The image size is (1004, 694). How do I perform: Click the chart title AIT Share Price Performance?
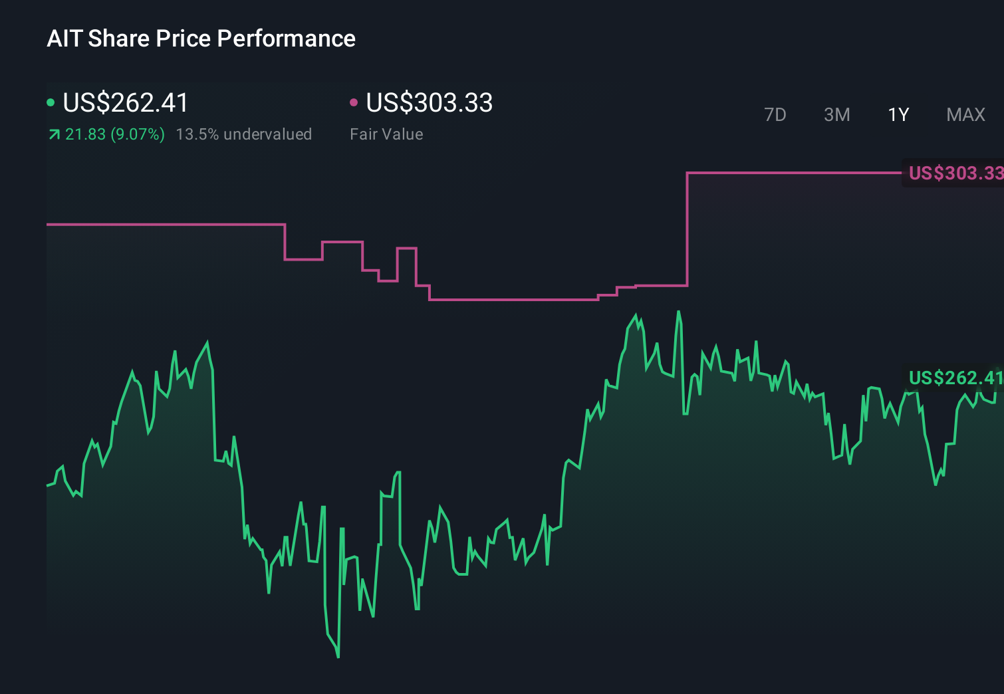point(201,39)
